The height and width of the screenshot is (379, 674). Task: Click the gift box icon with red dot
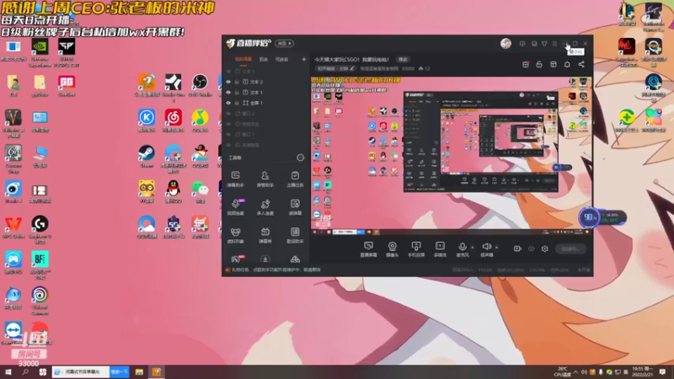525,65
